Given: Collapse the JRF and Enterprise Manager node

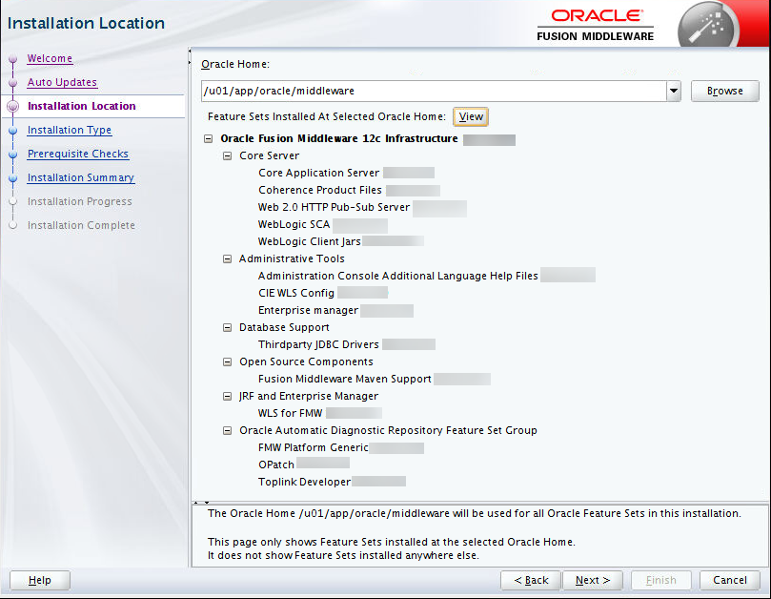Looking at the screenshot, I should pos(227,396).
